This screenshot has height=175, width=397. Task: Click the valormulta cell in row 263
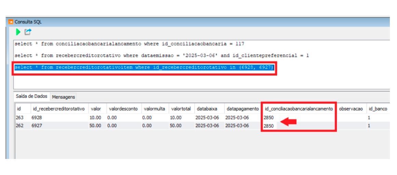pos(155,118)
